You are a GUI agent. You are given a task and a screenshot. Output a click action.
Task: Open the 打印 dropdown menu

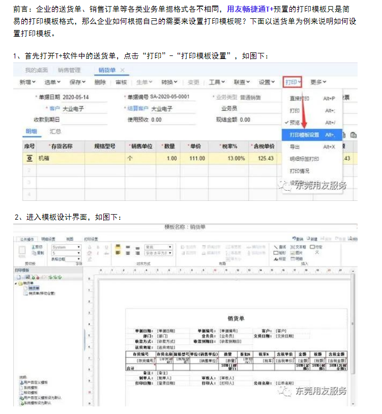click(292, 82)
